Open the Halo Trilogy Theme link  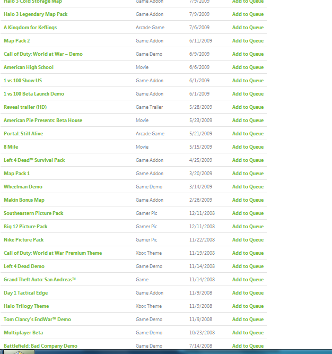[x=26, y=306]
